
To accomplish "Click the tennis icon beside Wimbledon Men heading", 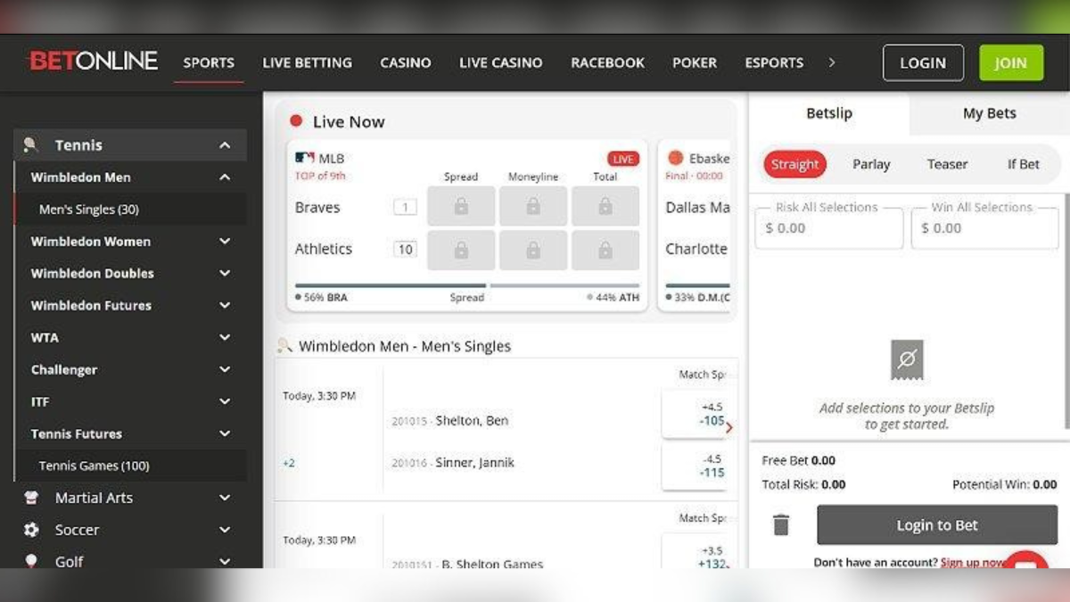I will click(x=284, y=346).
